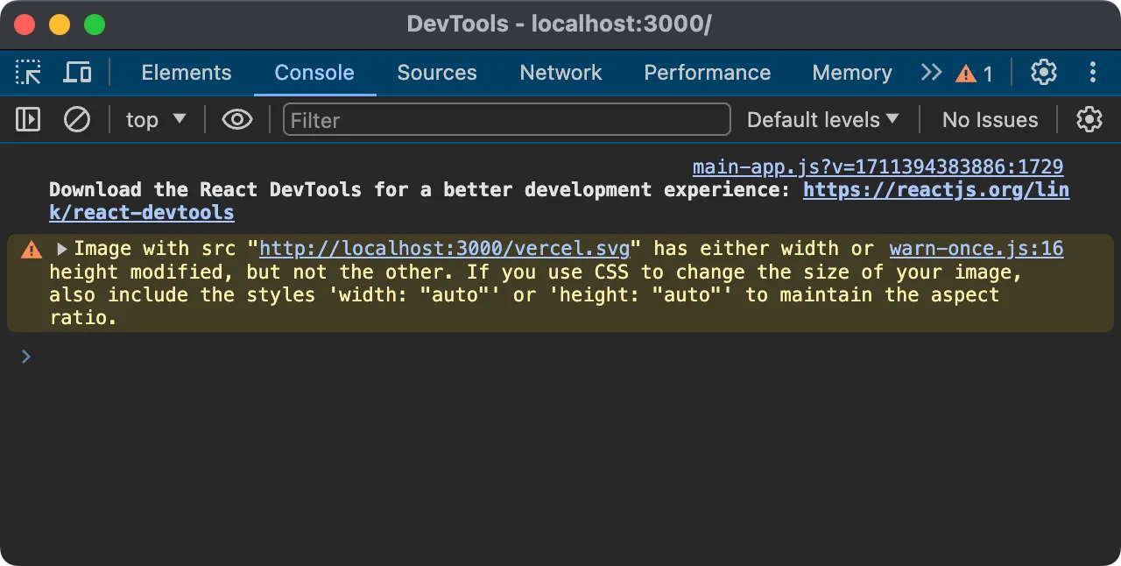
Task: Select the inspect element tool
Action: tap(27, 72)
